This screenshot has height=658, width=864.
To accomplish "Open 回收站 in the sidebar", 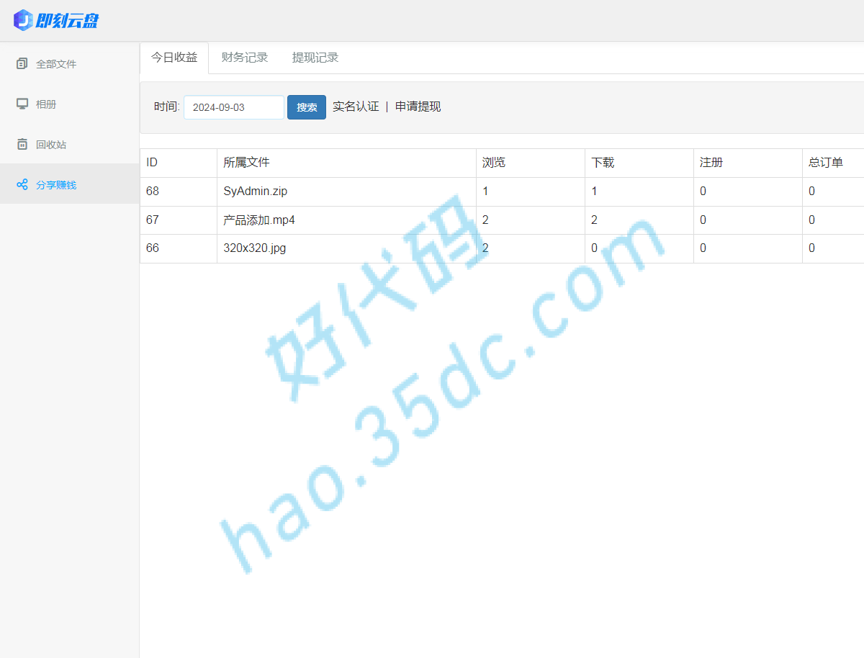I will coord(69,145).
